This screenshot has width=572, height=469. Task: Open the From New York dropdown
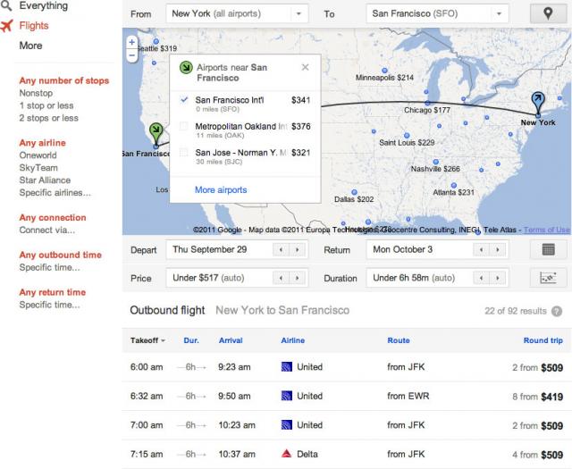click(299, 14)
